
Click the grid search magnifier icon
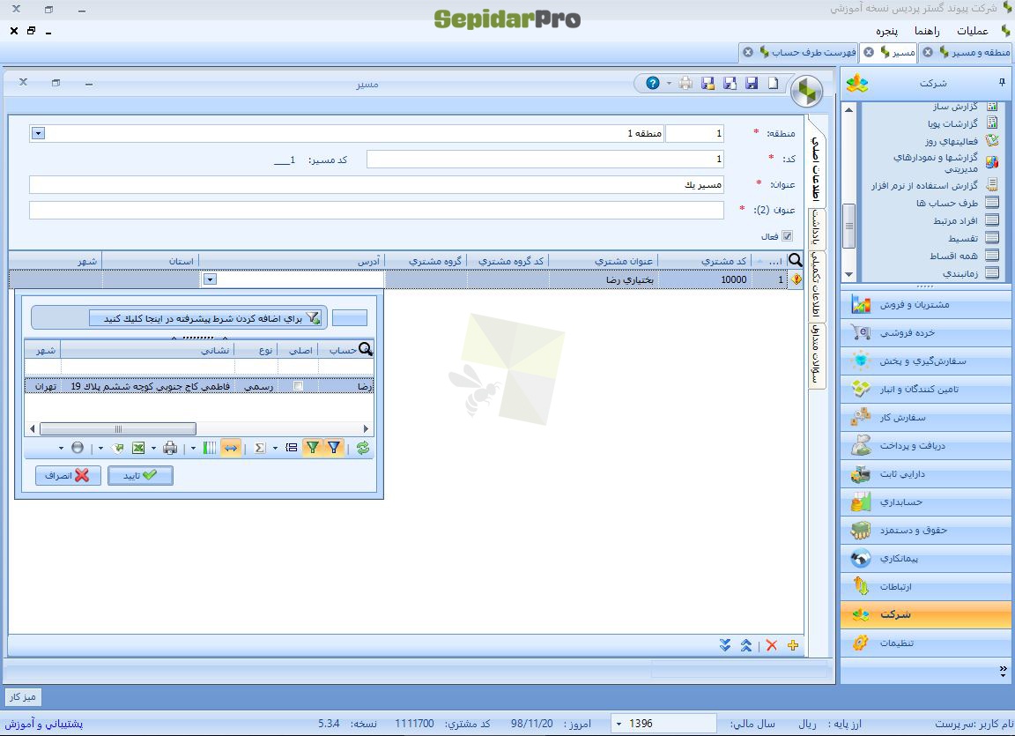796,260
